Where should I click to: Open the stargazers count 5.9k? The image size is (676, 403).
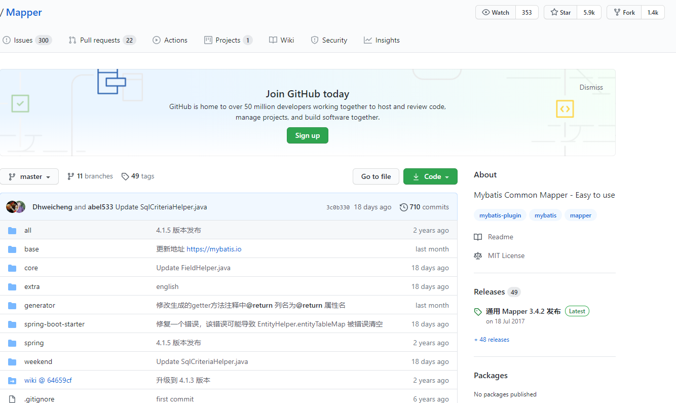(589, 13)
